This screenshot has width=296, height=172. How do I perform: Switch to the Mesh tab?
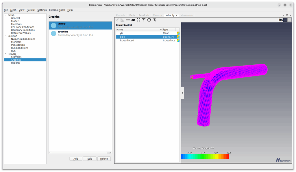132,15
